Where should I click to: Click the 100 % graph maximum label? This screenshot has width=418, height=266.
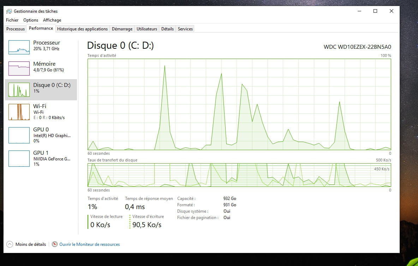point(386,55)
